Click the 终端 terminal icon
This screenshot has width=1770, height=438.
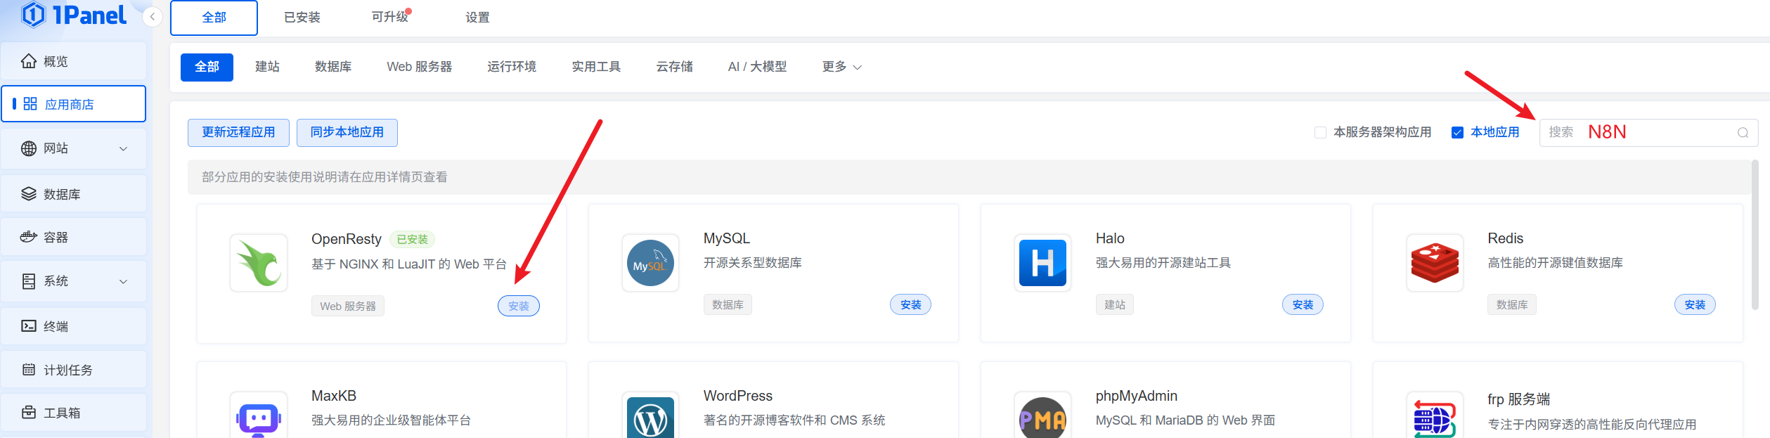point(29,326)
